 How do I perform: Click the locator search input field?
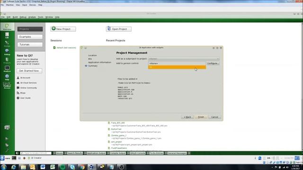coord(36,153)
